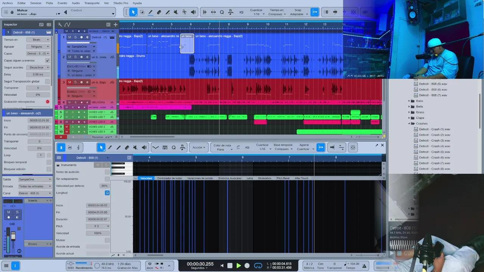The width and height of the screenshot is (484, 272).
Task: Open the Salida 'SampleOne' dropdown
Action: pyautogui.click(x=35, y=179)
